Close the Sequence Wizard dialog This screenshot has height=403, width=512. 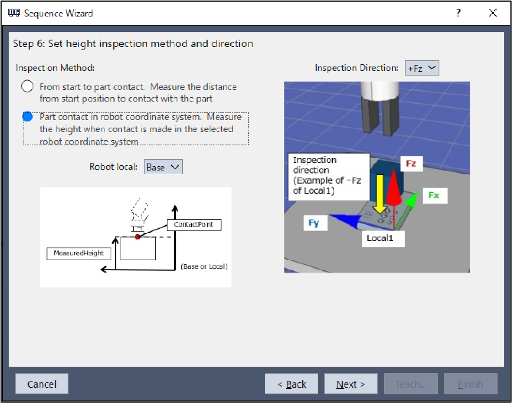(x=493, y=13)
